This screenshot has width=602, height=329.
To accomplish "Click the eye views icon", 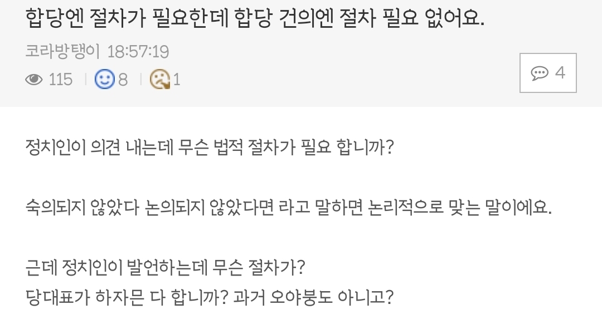I will 34,80.
